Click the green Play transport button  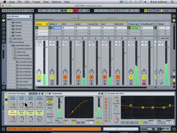point(59,11)
